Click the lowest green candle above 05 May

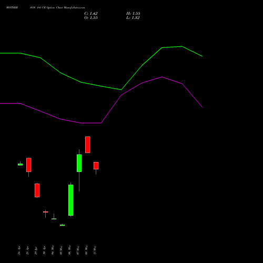63,225
